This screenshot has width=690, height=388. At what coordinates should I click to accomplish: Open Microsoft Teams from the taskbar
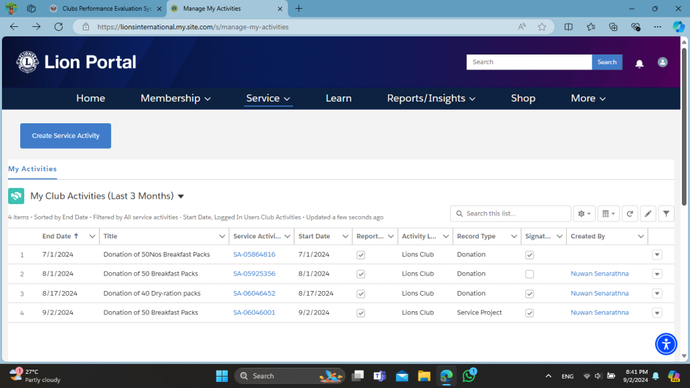click(x=379, y=376)
